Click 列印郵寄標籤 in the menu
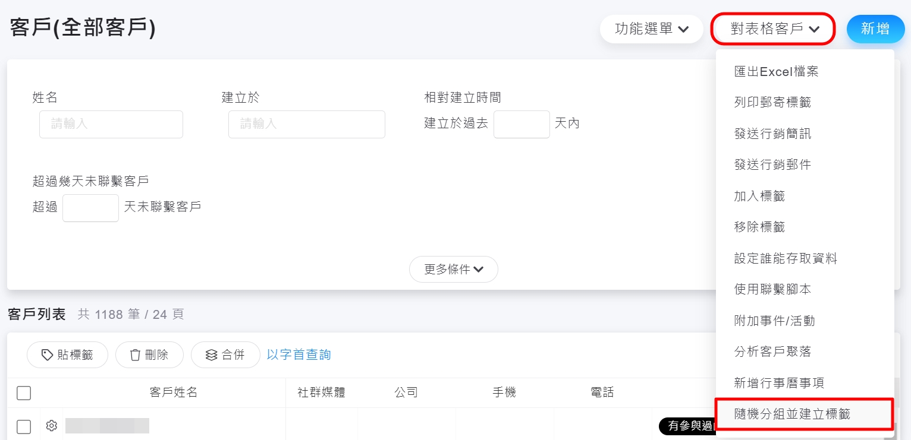This screenshot has height=440, width=911. [772, 102]
